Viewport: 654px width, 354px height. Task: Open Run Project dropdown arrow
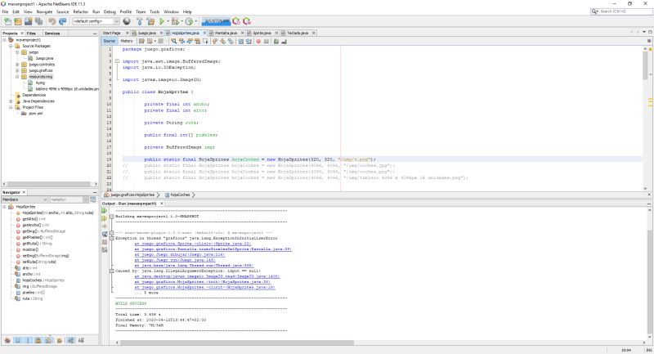tap(168, 21)
